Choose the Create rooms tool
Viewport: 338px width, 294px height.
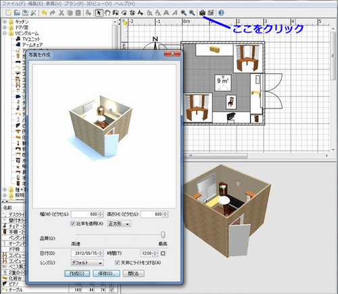pyautogui.click(x=124, y=13)
